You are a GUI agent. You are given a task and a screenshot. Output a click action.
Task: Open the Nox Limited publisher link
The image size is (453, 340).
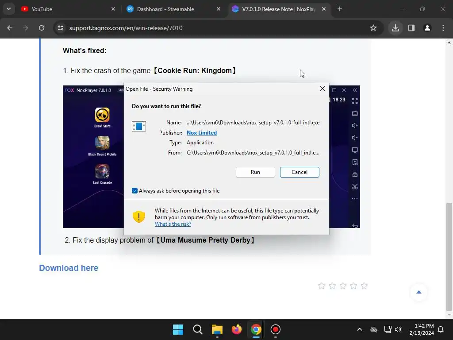point(202,133)
